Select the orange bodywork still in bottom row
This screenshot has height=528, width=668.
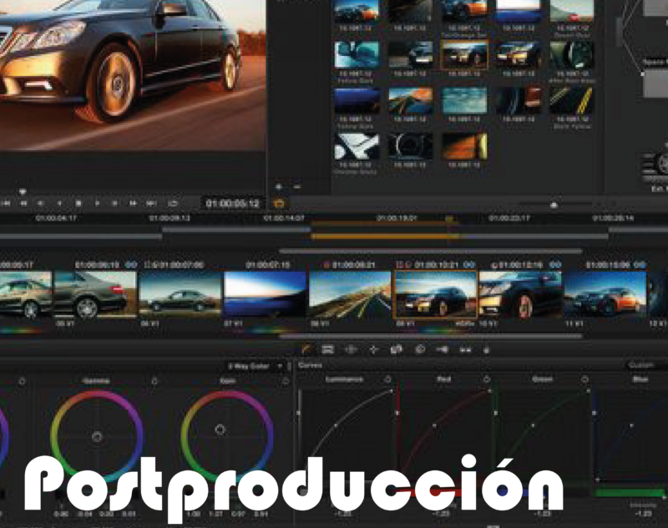(x=464, y=145)
